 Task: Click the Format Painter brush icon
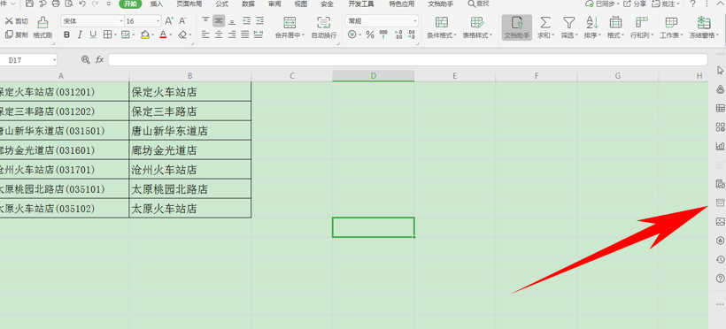(42, 22)
